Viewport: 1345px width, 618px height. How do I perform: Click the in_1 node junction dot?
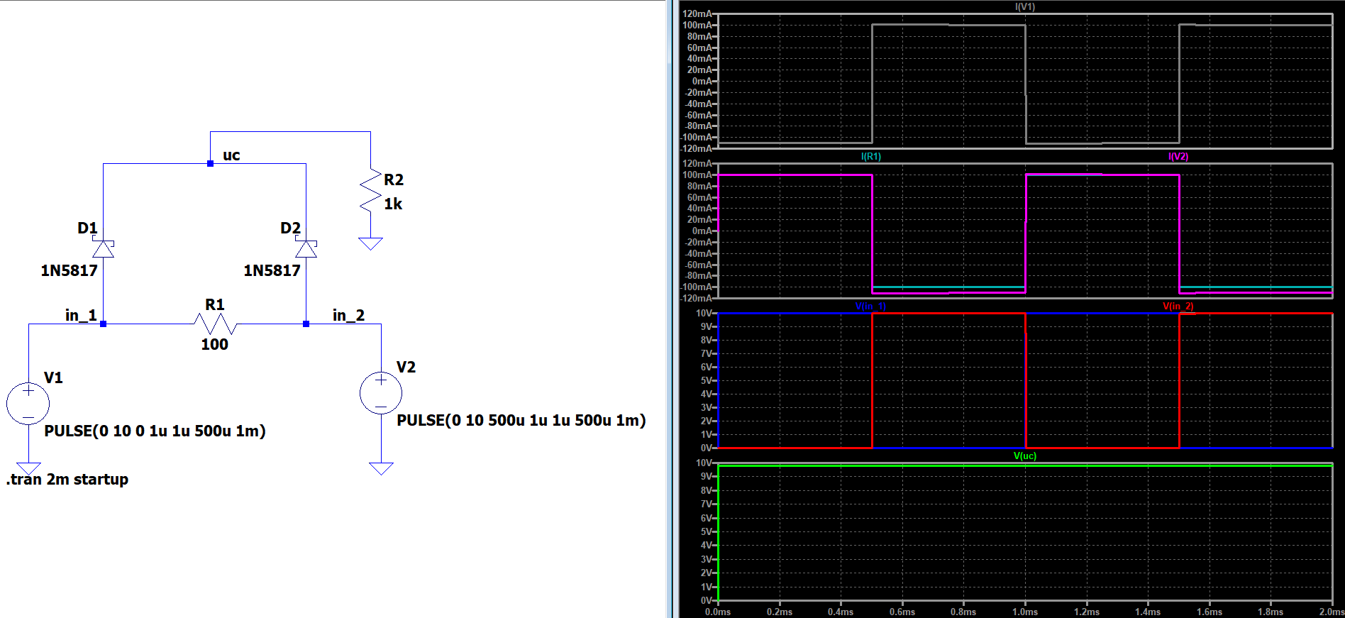[x=104, y=324]
